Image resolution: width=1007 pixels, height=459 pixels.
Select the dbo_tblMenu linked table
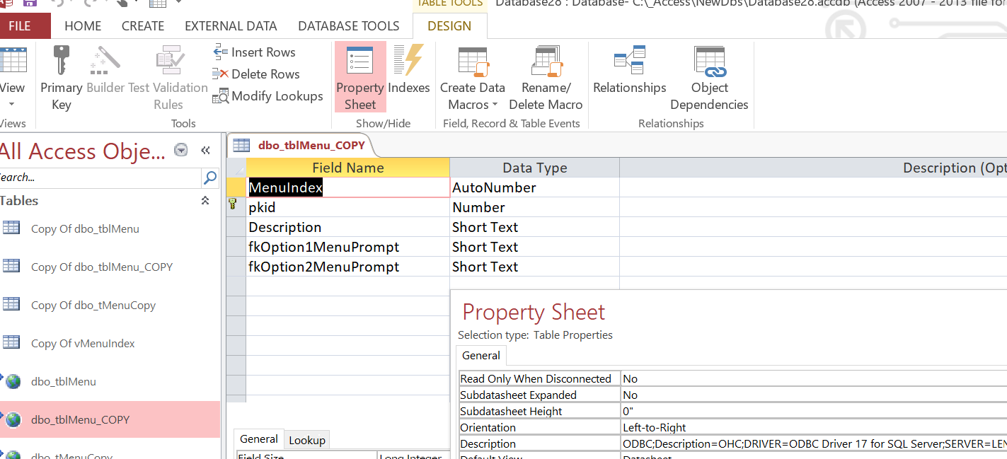64,382
